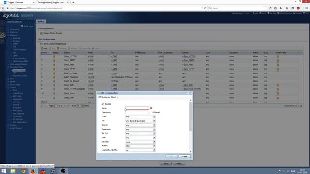Click the Logout link in header
Screen dimensions: 310x174
click(x=247, y=13)
